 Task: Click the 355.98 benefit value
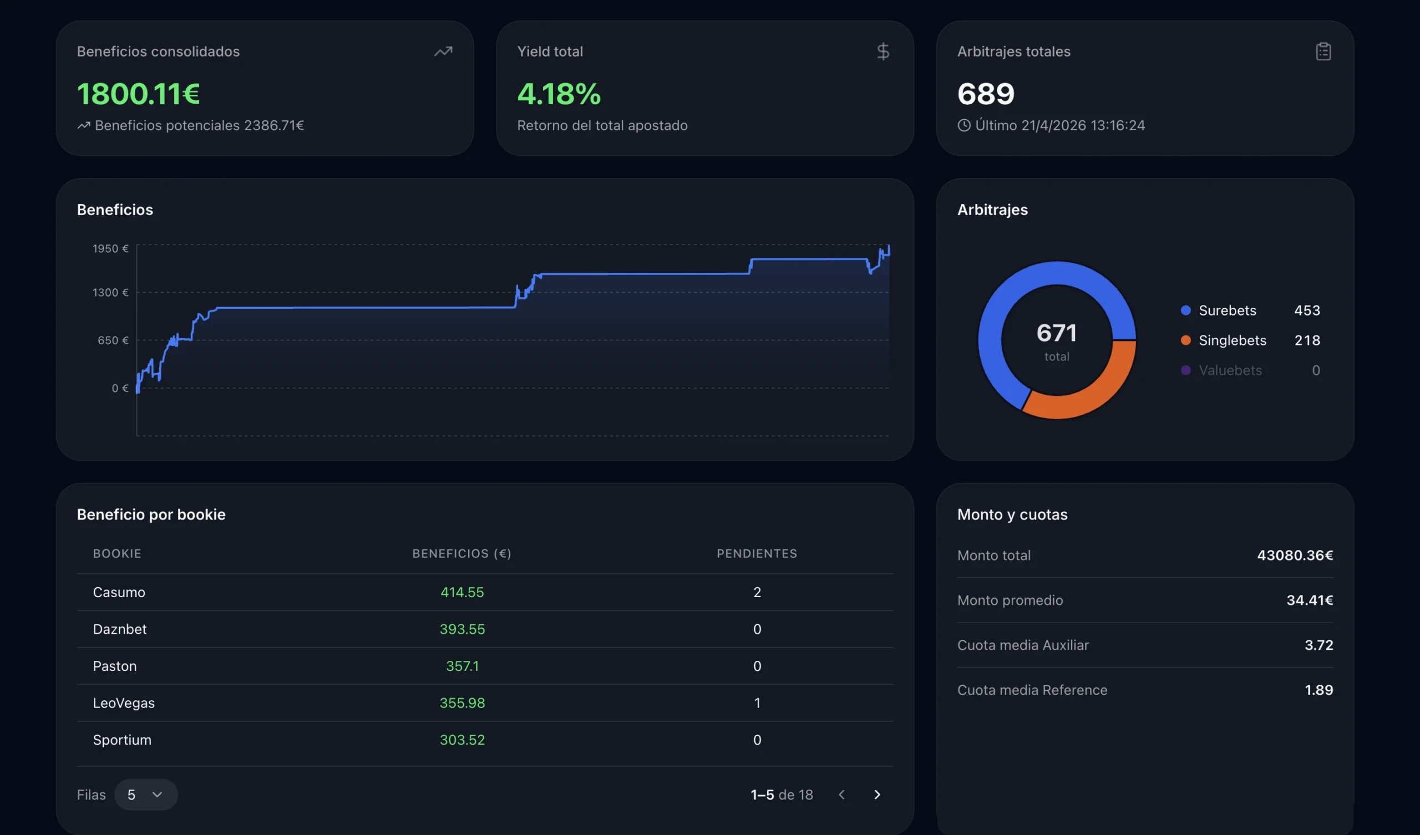(x=462, y=702)
